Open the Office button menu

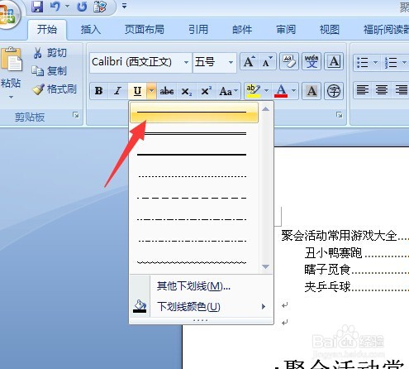coord(7,15)
